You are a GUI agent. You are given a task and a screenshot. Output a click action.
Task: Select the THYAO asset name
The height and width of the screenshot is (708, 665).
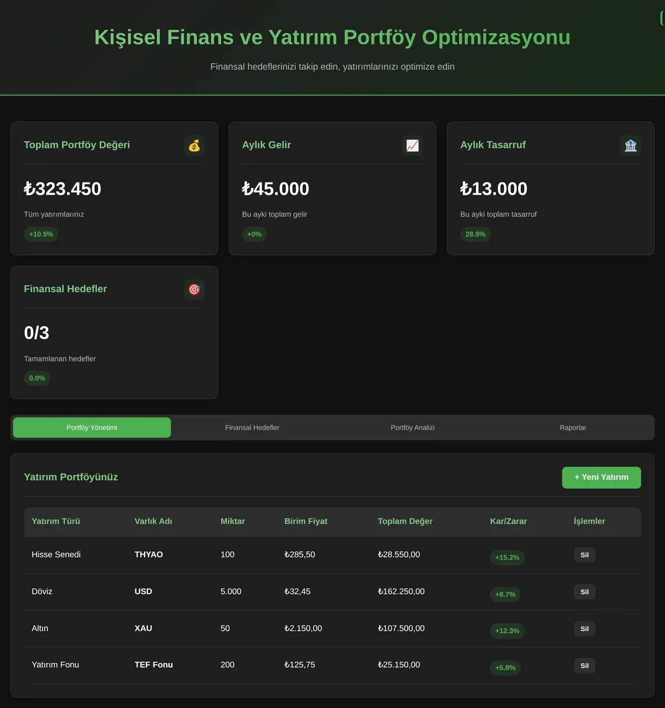click(149, 554)
